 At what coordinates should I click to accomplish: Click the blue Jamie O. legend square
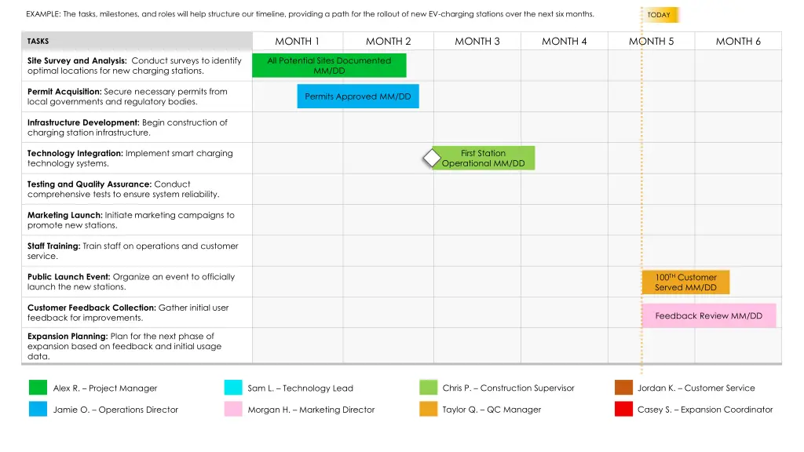38,409
